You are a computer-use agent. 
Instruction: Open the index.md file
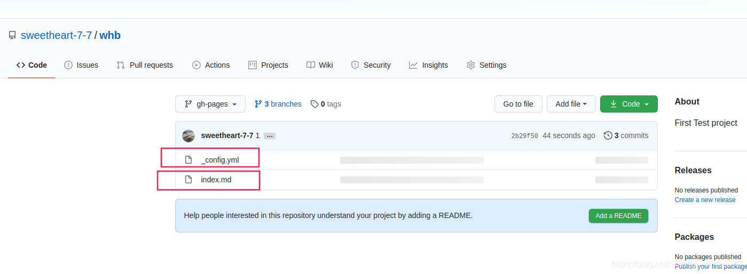tap(216, 180)
